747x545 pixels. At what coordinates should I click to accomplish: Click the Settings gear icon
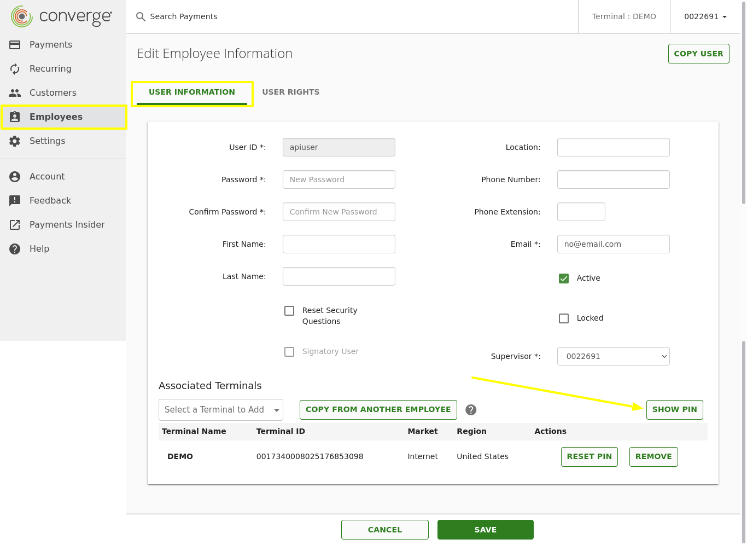click(15, 141)
